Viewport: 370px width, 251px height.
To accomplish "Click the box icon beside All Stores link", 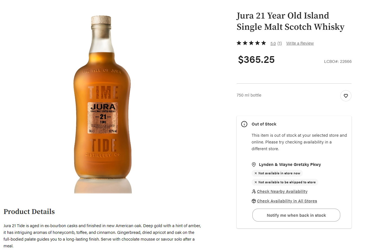I will point(254,201).
